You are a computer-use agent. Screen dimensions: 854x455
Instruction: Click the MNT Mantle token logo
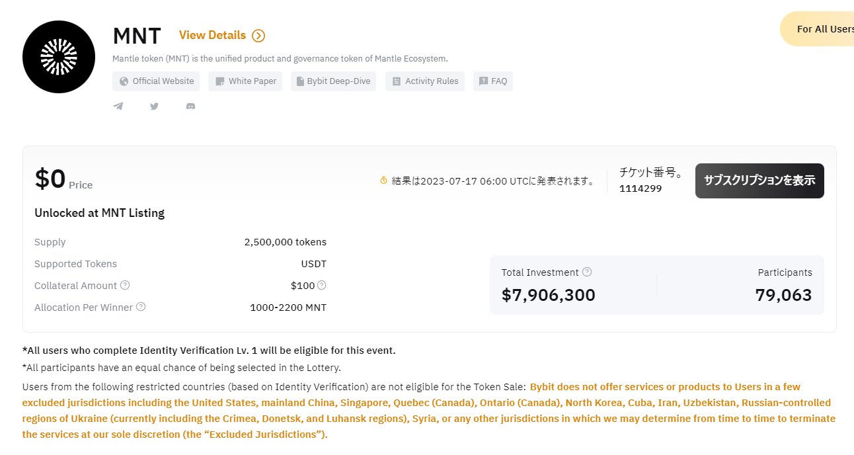(x=59, y=56)
